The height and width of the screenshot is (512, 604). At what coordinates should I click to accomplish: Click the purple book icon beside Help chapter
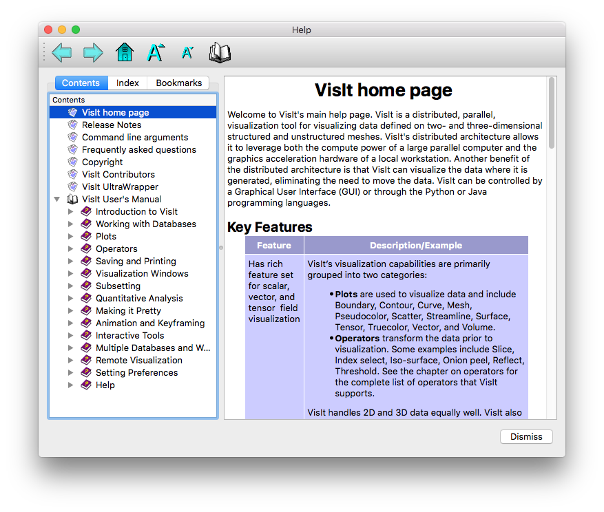[x=86, y=385]
